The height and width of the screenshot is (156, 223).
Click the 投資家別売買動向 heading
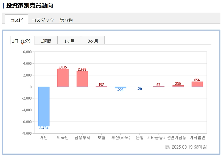[x=29, y=5]
